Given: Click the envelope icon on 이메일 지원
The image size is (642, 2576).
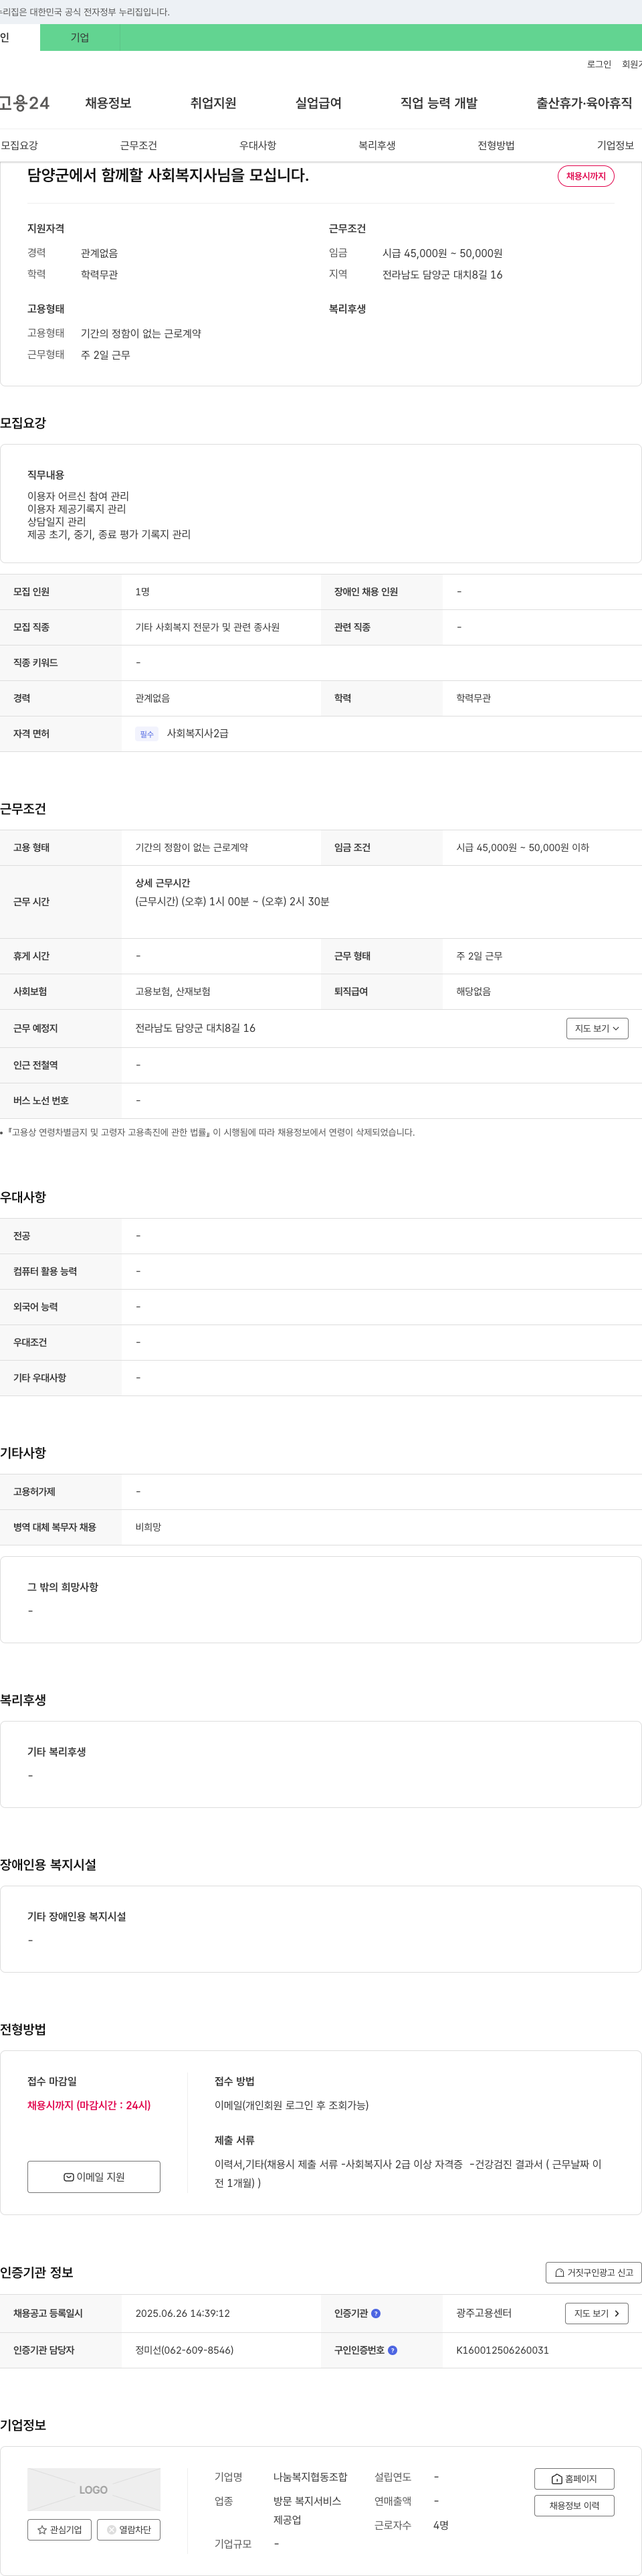Looking at the screenshot, I should pyautogui.click(x=68, y=2178).
